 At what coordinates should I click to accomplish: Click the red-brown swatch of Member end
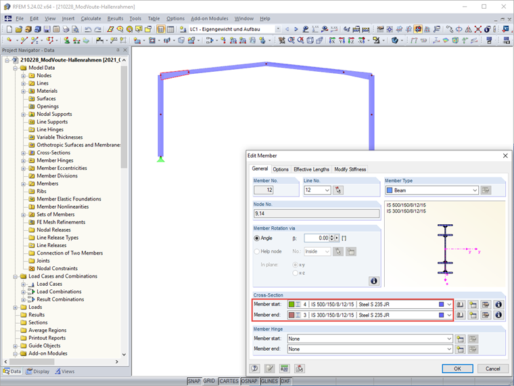tap(291, 315)
